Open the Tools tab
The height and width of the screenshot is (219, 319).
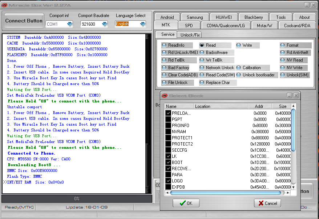(281, 17)
